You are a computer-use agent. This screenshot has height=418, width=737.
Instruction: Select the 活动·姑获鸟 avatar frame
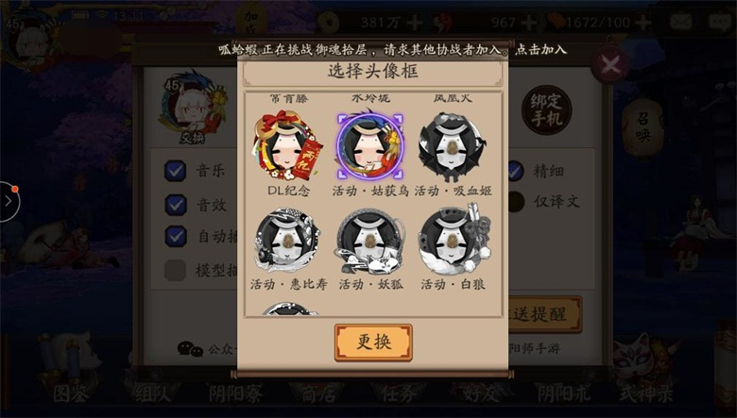coord(370,146)
